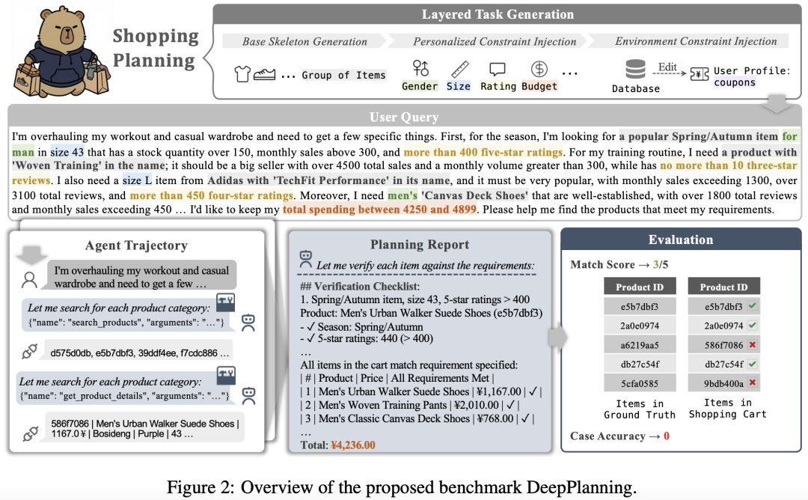Click the robot icon beside search_products call

point(248,323)
